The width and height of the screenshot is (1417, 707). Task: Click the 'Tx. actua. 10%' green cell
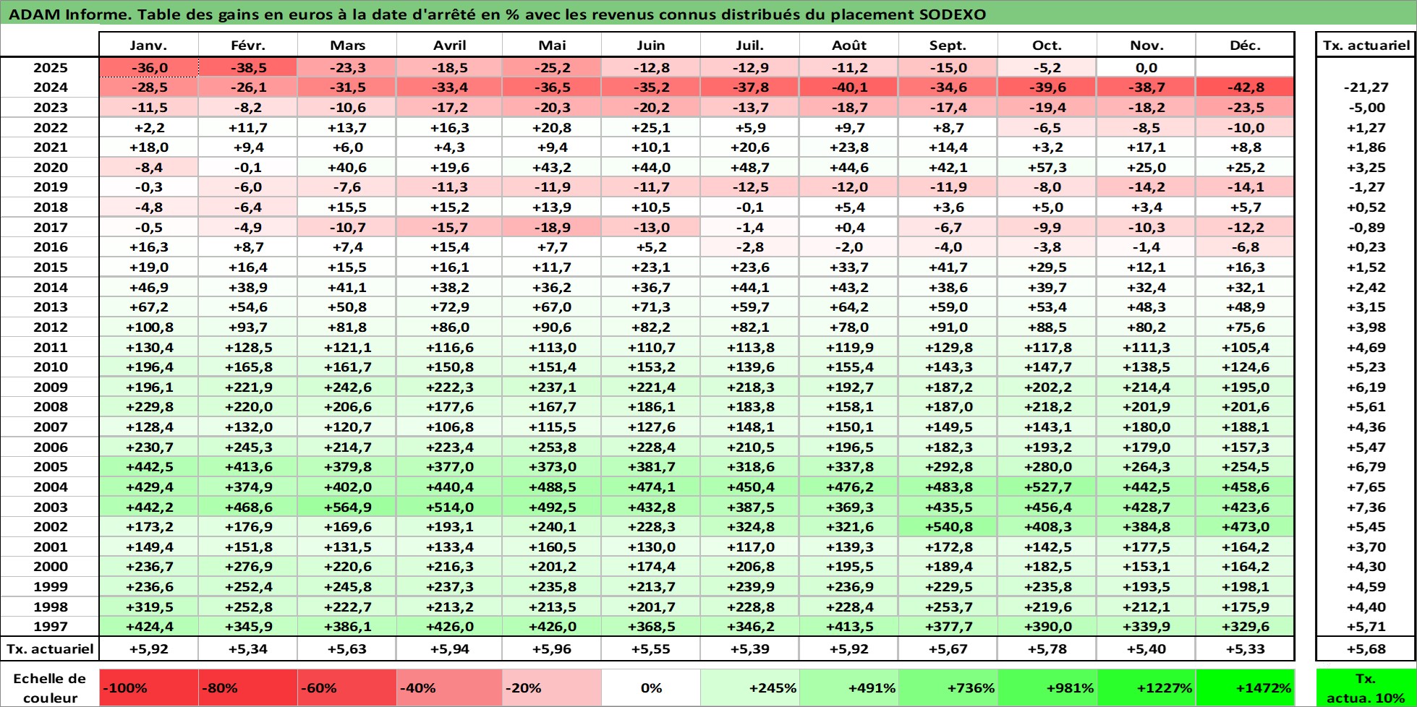pos(1366,687)
